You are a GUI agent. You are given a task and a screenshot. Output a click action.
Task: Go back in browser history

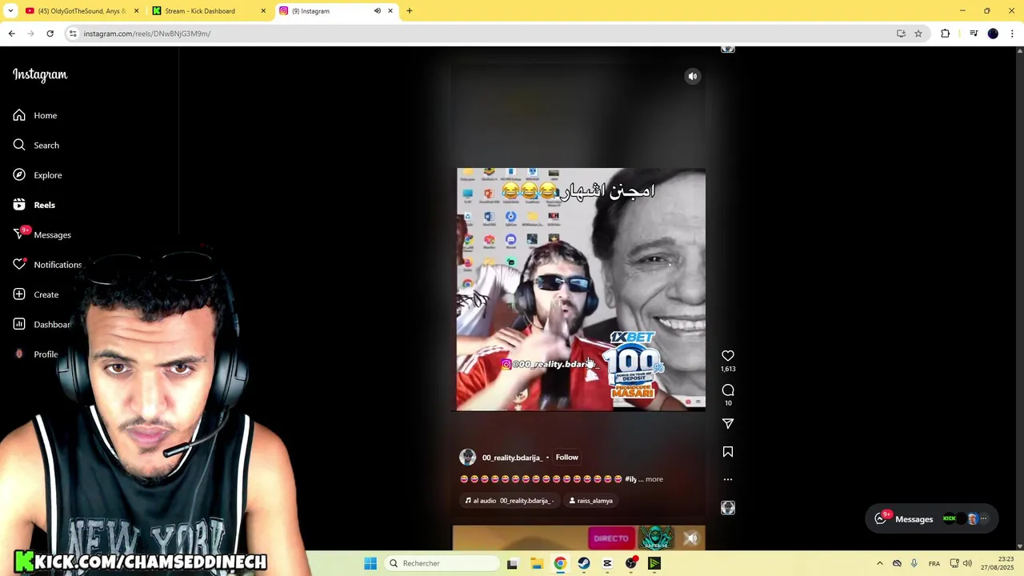12,34
